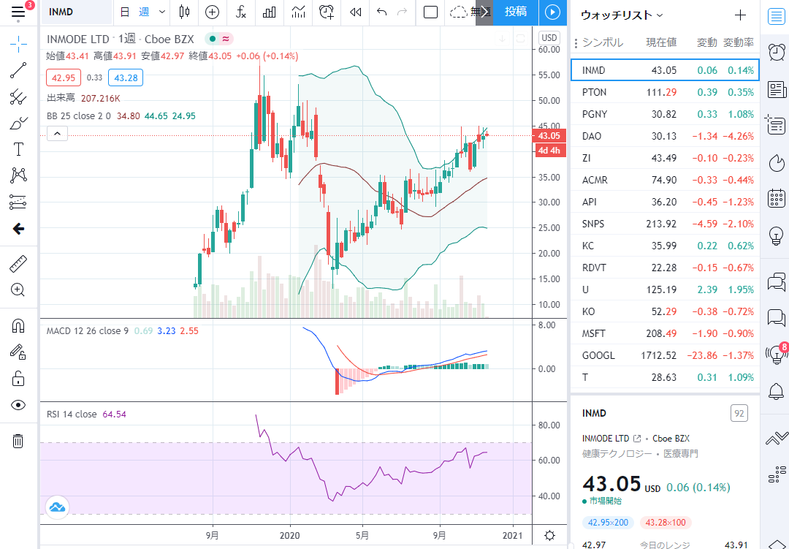Open the ideas lightbulb panel

pyautogui.click(x=776, y=235)
